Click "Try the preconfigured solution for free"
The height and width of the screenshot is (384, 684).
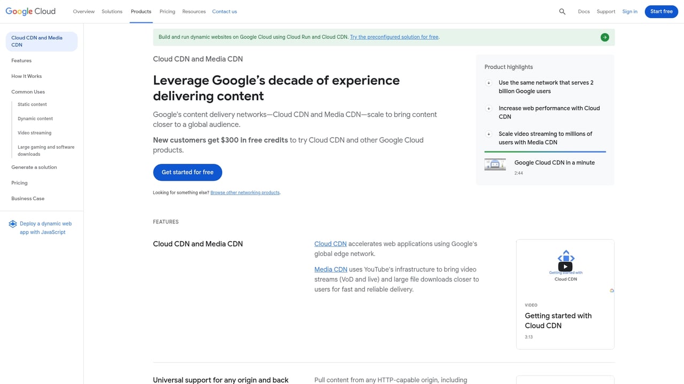(x=394, y=37)
